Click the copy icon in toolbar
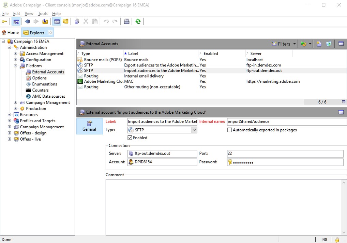The height and width of the screenshot is (243, 347). [77, 21]
